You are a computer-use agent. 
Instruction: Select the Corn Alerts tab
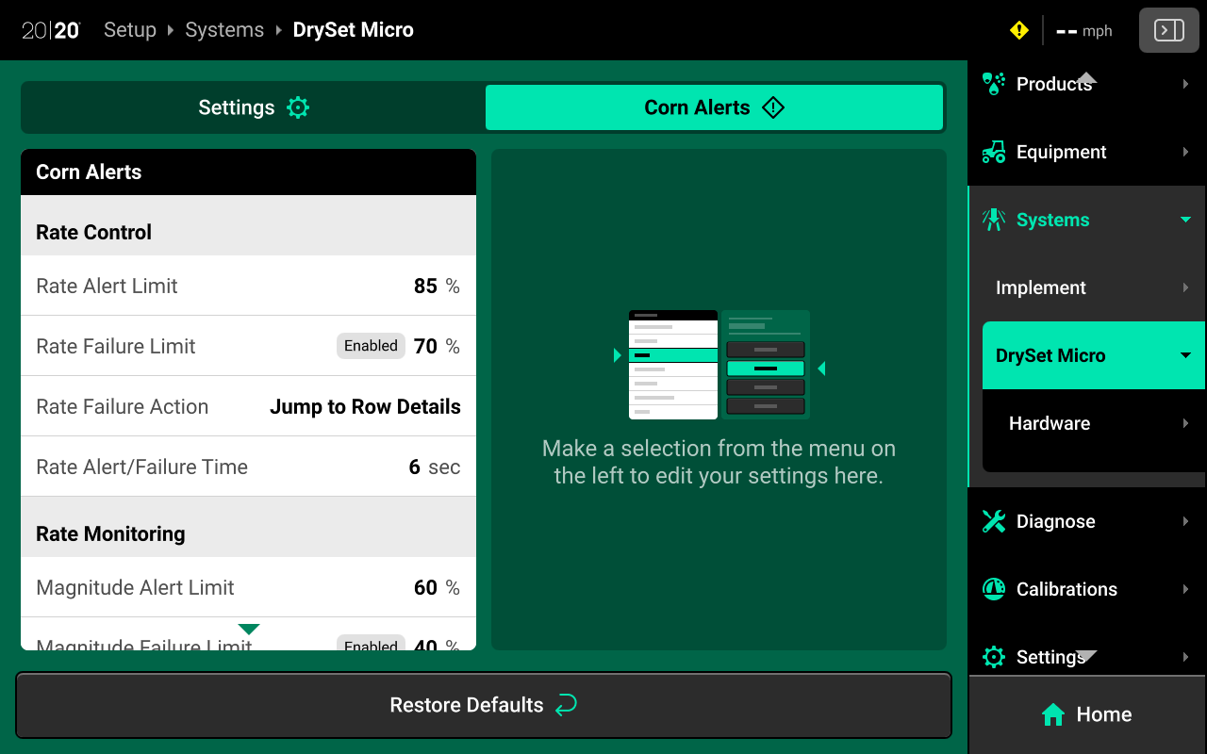pos(714,107)
